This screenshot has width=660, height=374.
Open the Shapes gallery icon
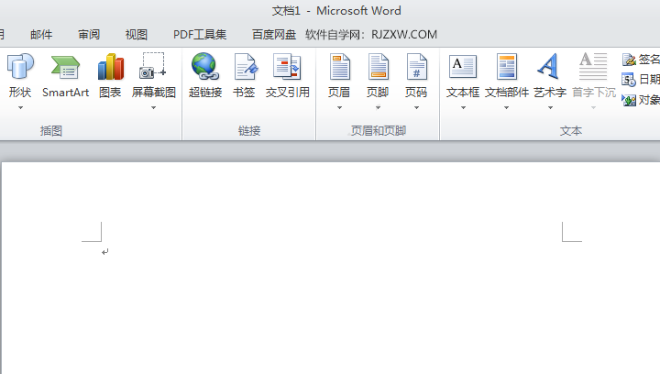20,66
